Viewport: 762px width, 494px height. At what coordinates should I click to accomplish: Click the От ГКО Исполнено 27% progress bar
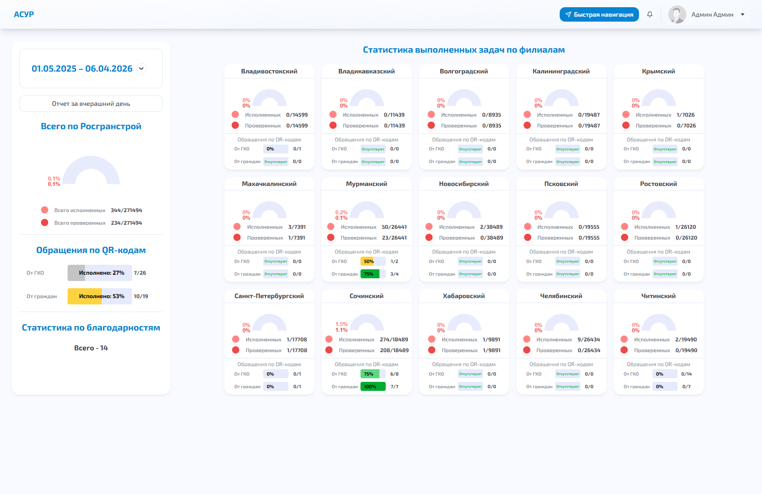pos(100,273)
